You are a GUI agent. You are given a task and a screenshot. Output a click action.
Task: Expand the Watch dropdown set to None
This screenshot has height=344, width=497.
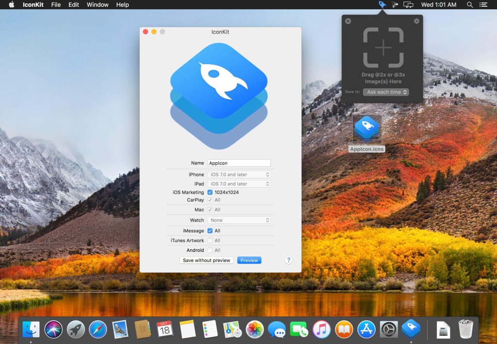[x=239, y=220]
